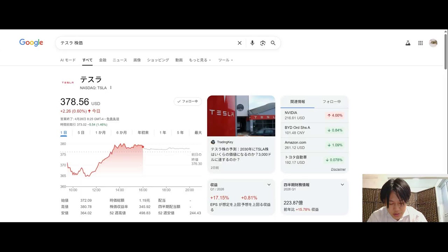
Task: Open the account profile avatar
Action: point(433,43)
